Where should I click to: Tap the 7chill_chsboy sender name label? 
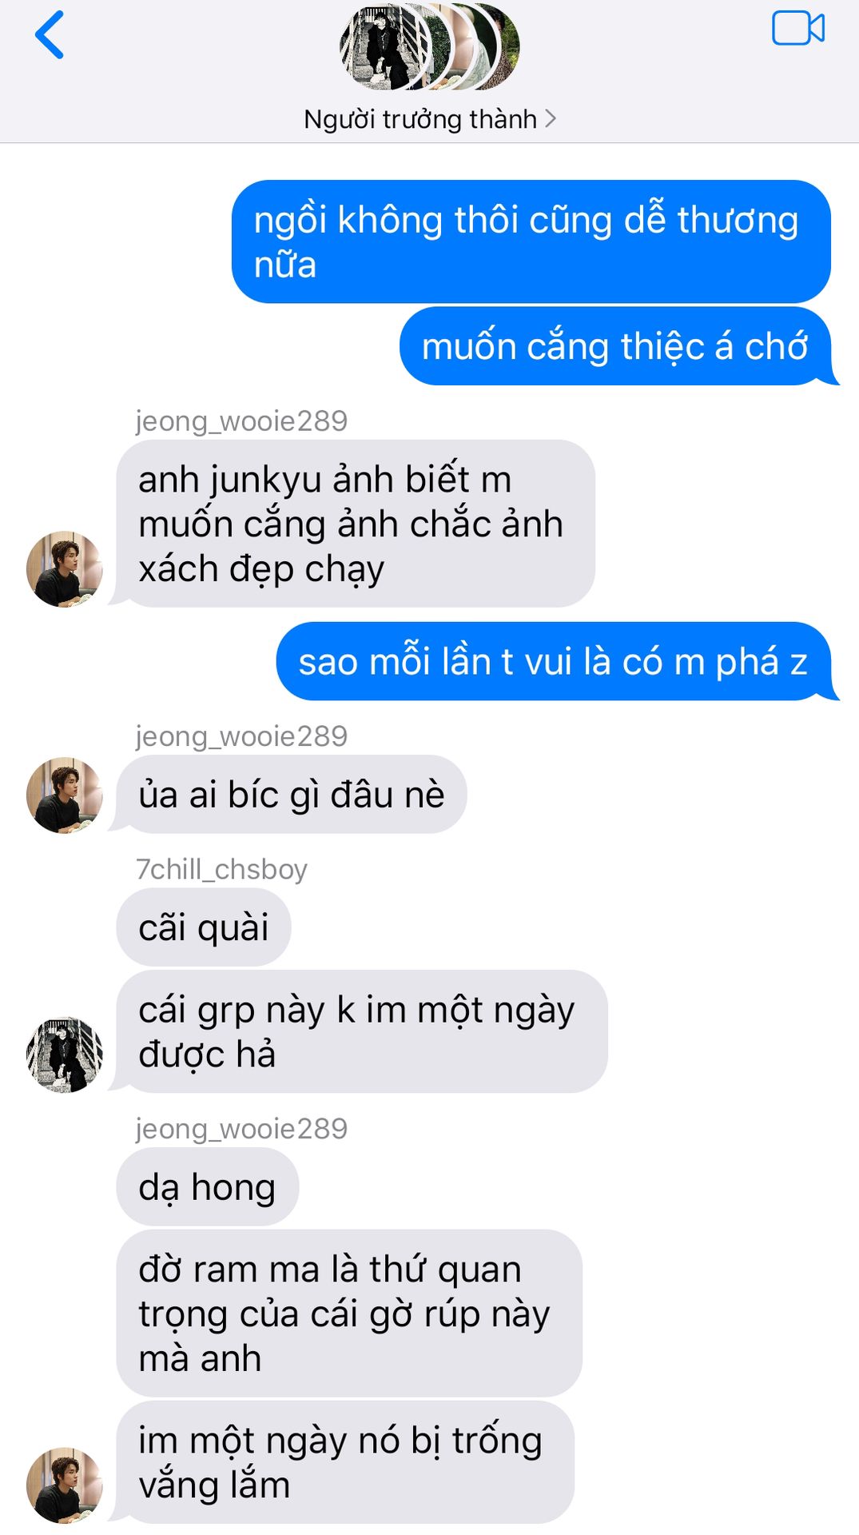point(221,869)
